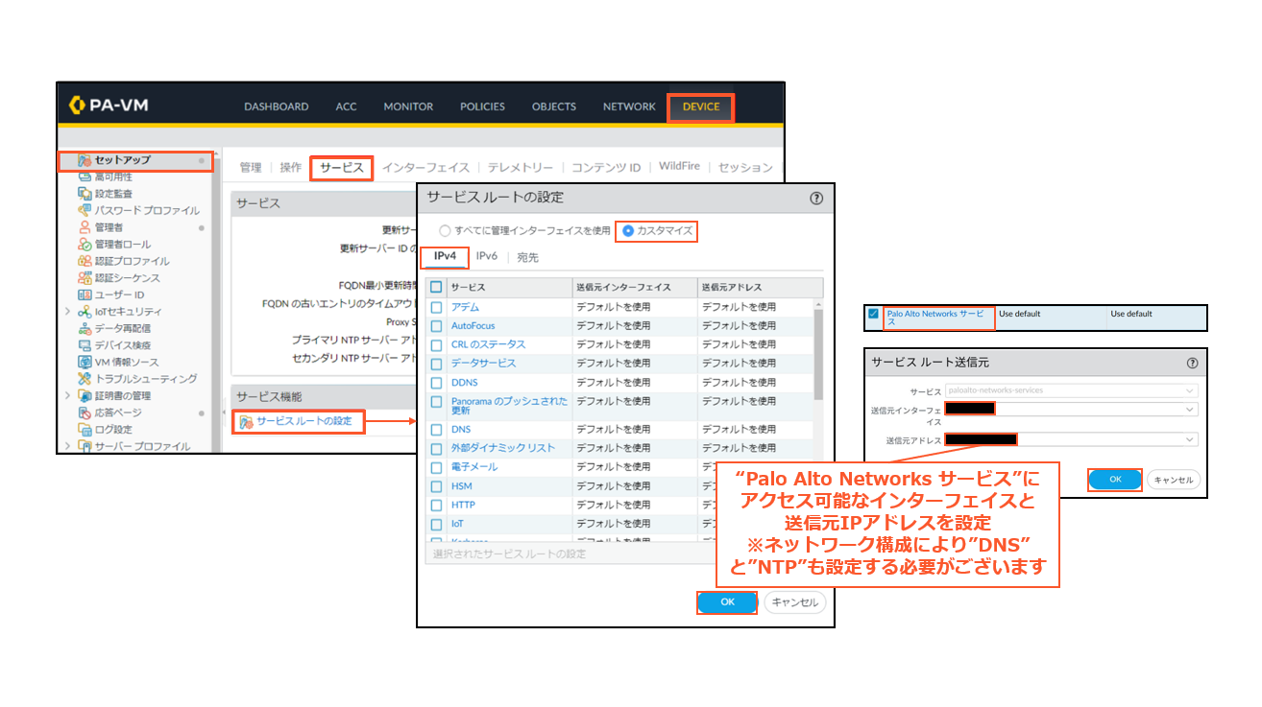Click the デバイス検疫 icon
The height and width of the screenshot is (707, 1262).
(x=85, y=345)
